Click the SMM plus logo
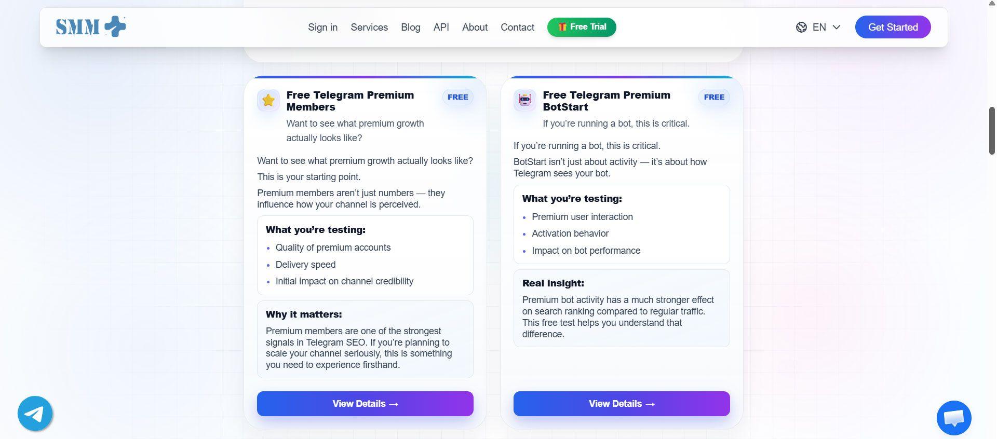Screen dimensions: 997x439 [x=91, y=27]
